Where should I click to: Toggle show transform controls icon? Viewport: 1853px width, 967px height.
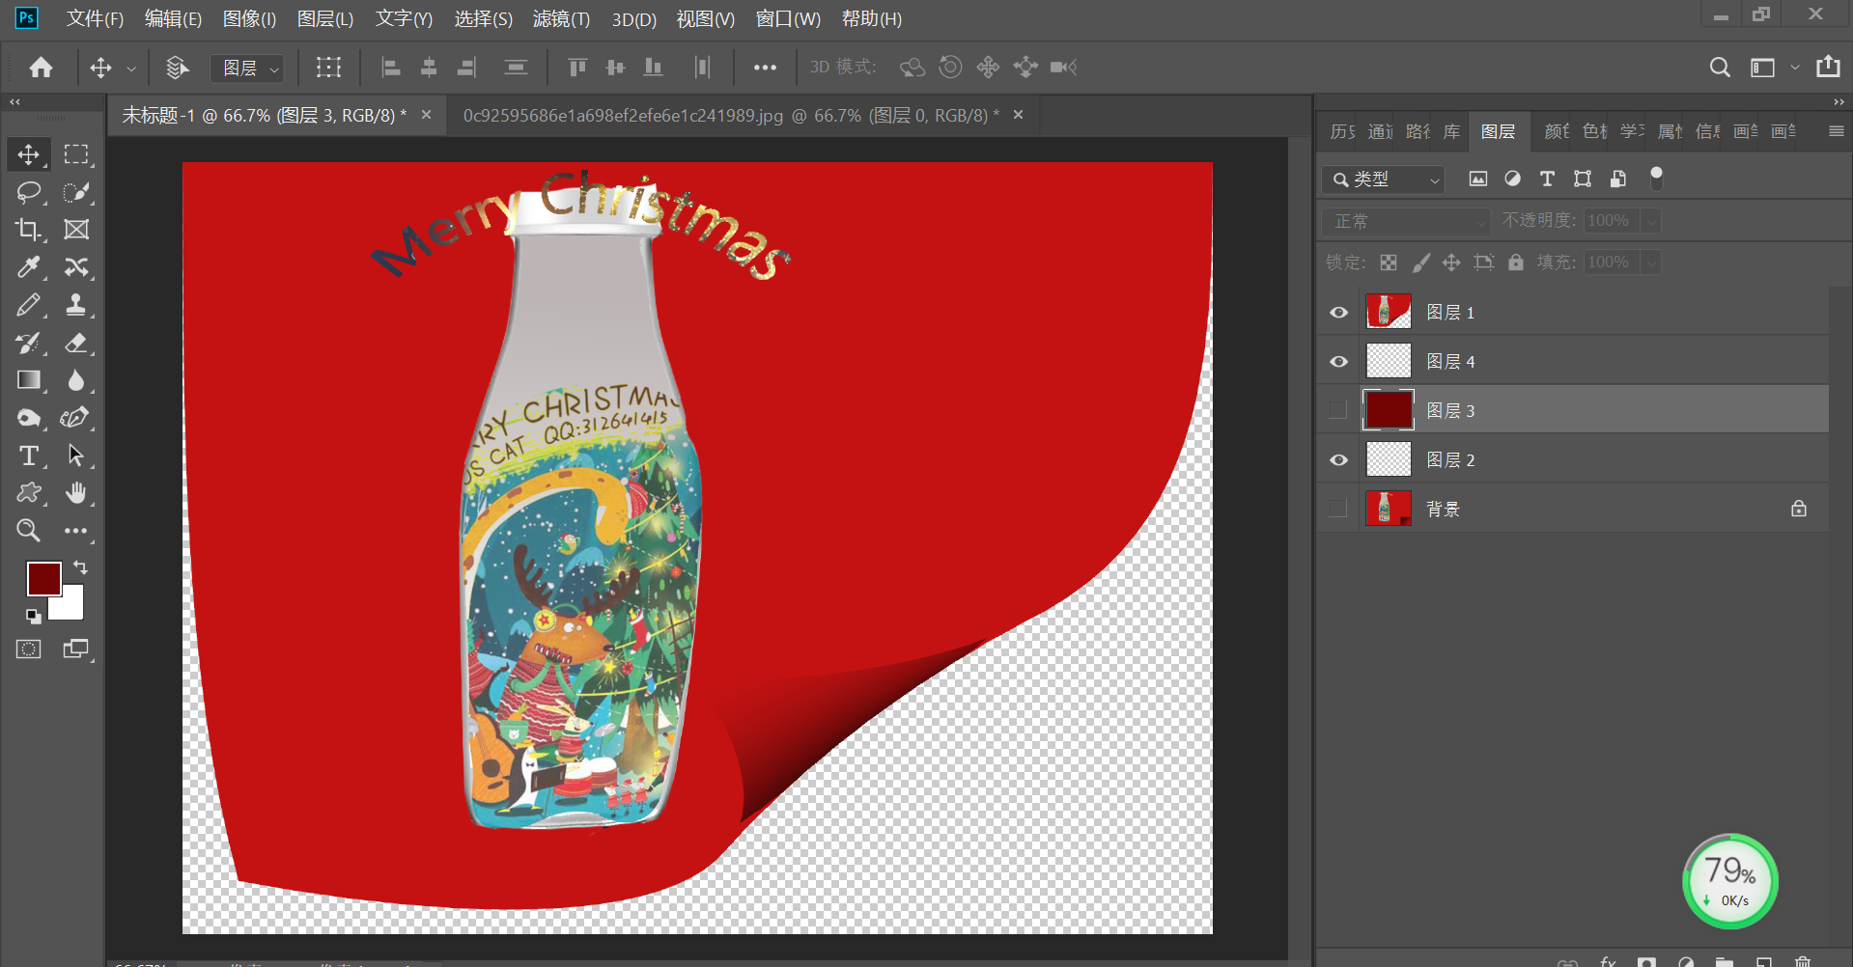point(328,67)
